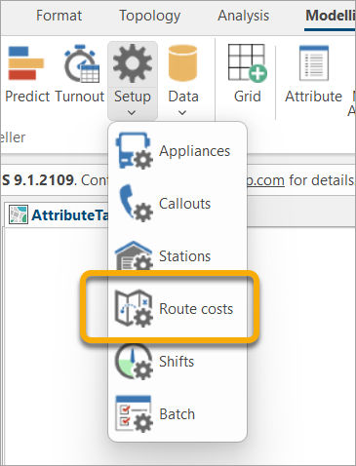Expand the Data dropdown arrow
The image size is (356, 466).
tap(182, 113)
